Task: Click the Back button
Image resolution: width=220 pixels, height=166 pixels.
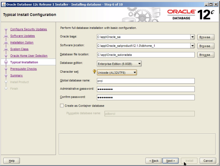Action: tap(154, 161)
